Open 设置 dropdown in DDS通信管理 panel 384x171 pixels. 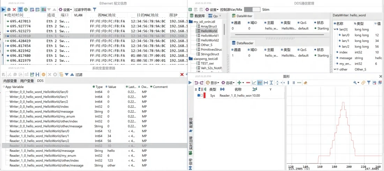212,9
